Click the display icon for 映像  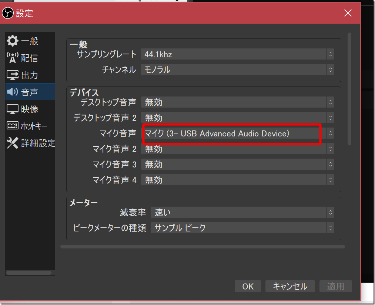click(x=13, y=109)
